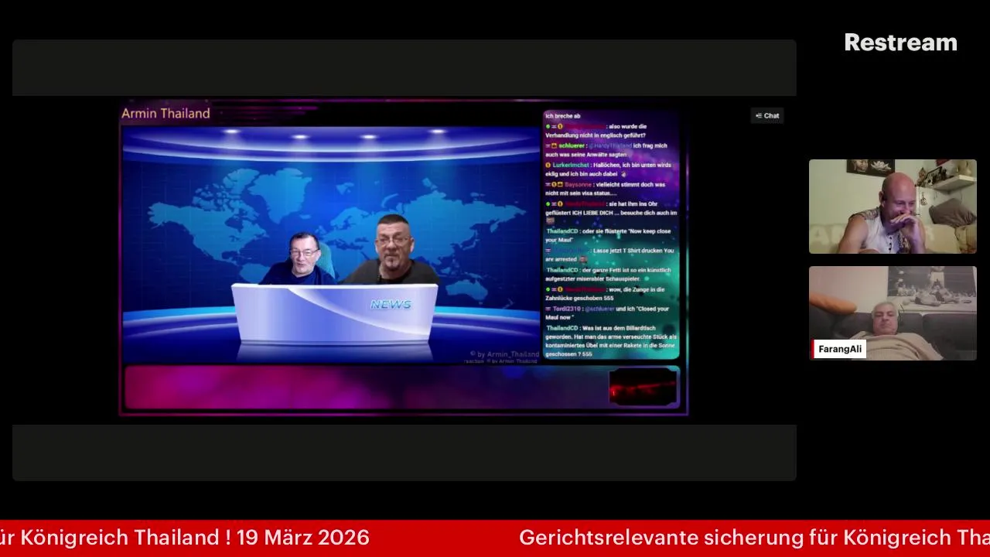Screen dimensions: 990x557
Task: Click the small red video preview thumbnail
Action: pos(643,387)
